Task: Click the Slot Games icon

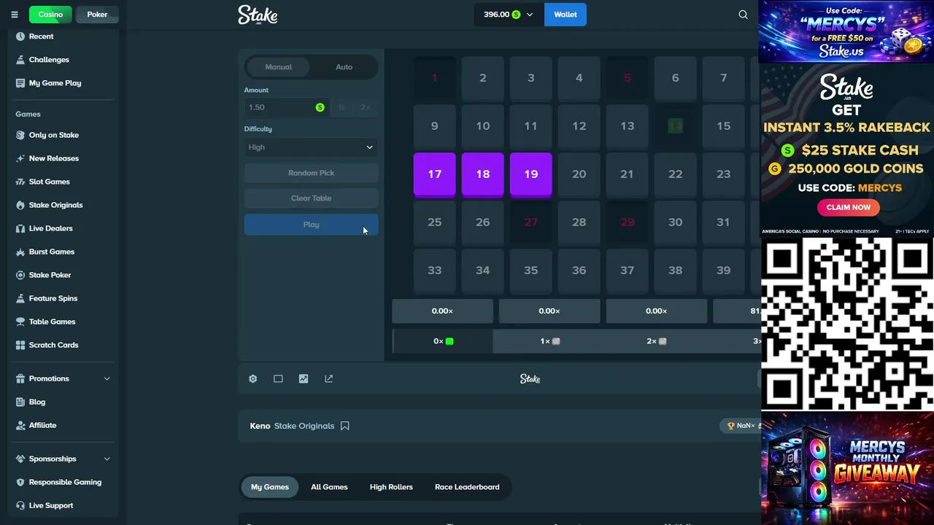Action: click(20, 182)
